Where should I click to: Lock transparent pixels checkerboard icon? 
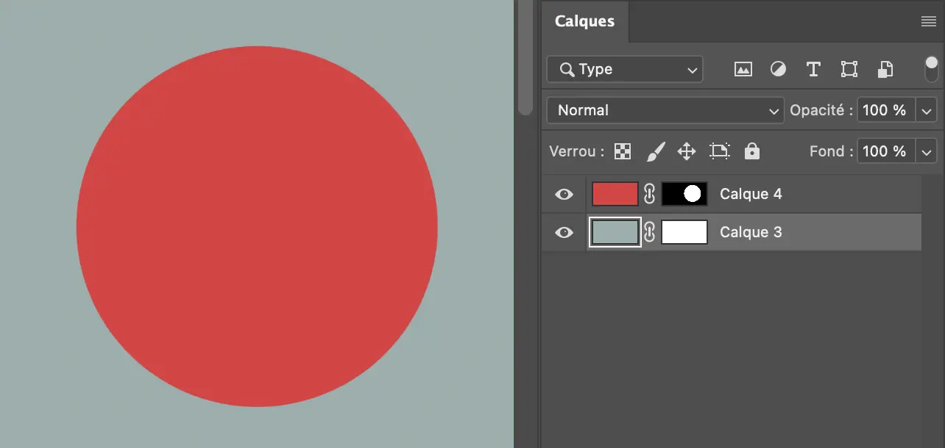coord(623,151)
